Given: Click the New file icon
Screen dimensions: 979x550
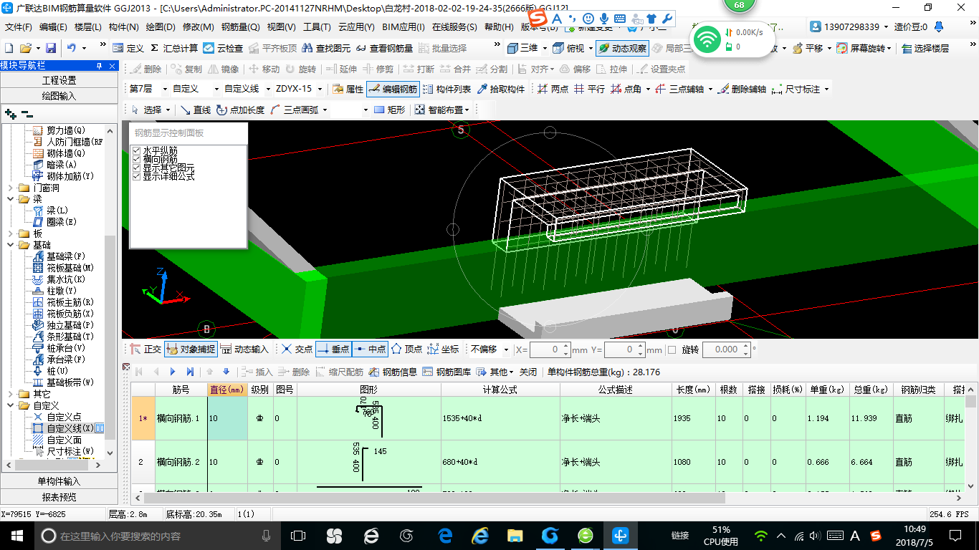Looking at the screenshot, I should pos(9,48).
